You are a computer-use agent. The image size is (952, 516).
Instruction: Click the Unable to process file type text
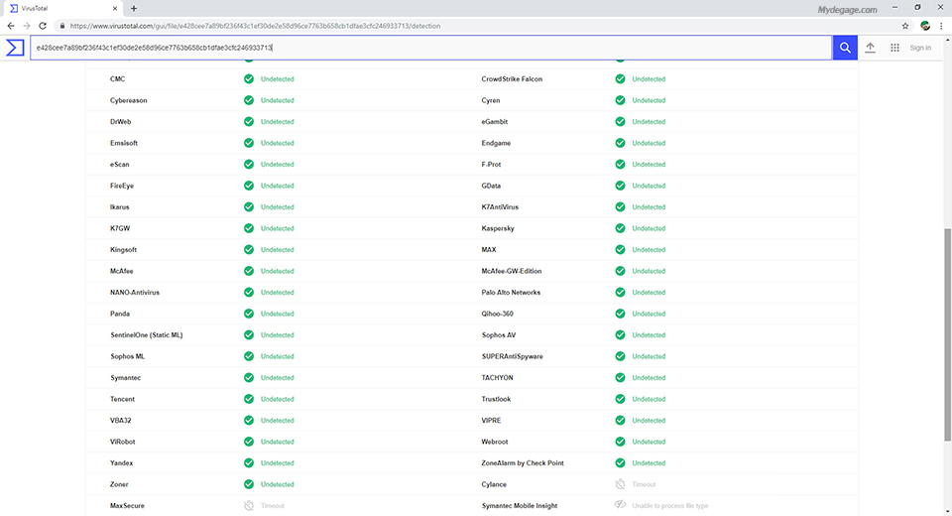[x=669, y=506]
